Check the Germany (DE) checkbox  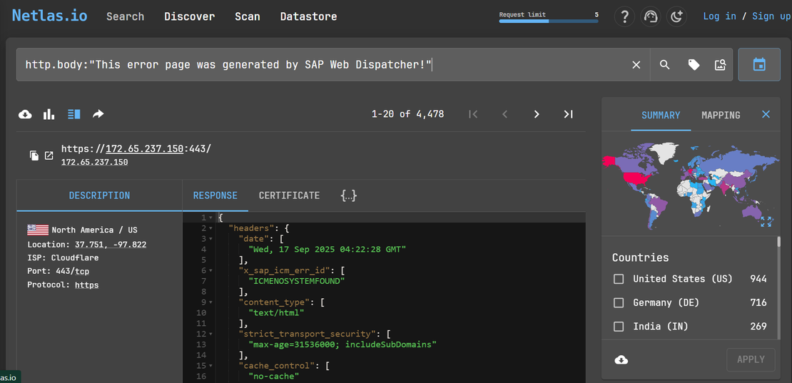point(619,302)
